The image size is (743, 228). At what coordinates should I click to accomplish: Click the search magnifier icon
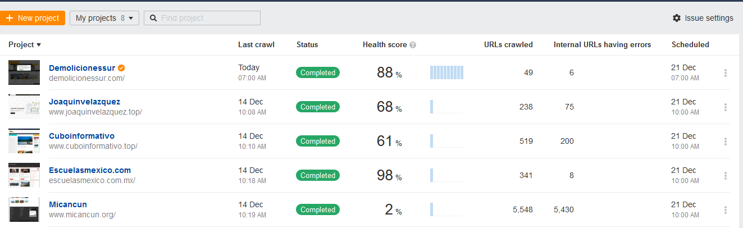pyautogui.click(x=153, y=18)
